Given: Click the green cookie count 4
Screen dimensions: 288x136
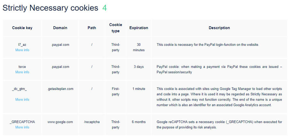Looking at the screenshot, I should pos(104,8).
